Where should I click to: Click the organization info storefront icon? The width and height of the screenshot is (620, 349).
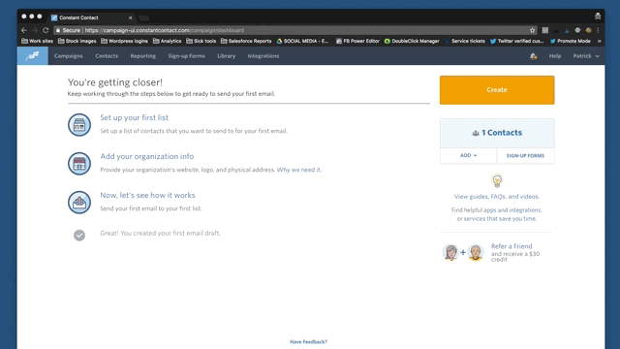[79, 164]
